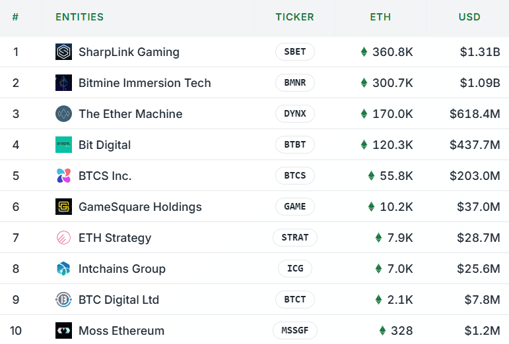The height and width of the screenshot is (344, 509).
Task: Click the GameSquare Holdings logo icon
Action: click(x=63, y=207)
